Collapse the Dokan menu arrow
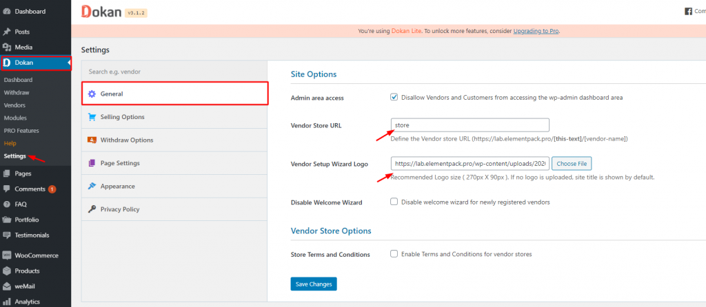The height and width of the screenshot is (307, 706). coord(68,63)
